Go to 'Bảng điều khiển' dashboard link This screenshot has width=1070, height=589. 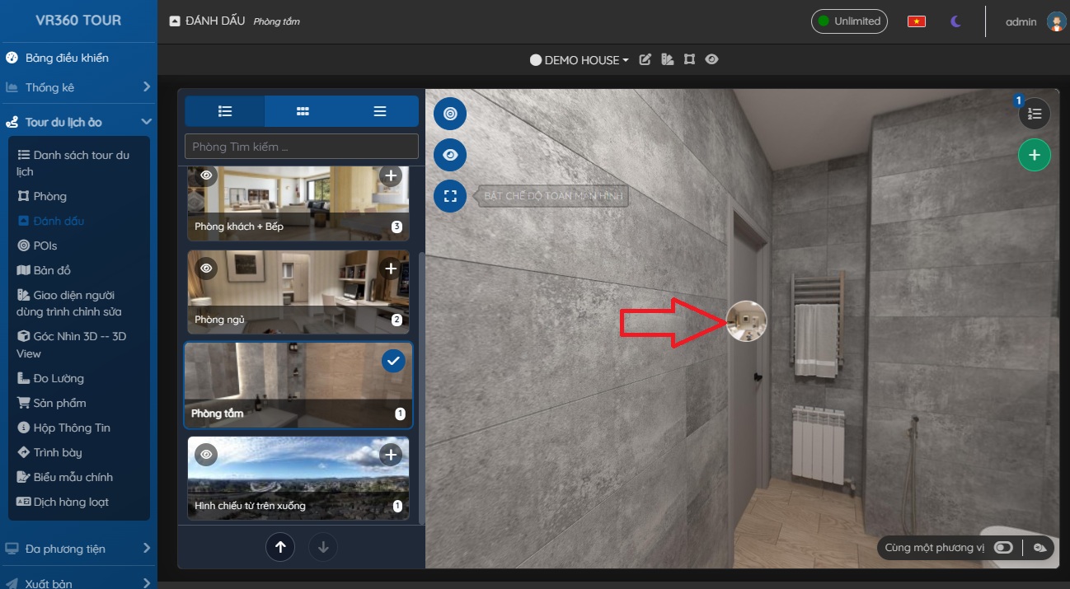coord(66,58)
